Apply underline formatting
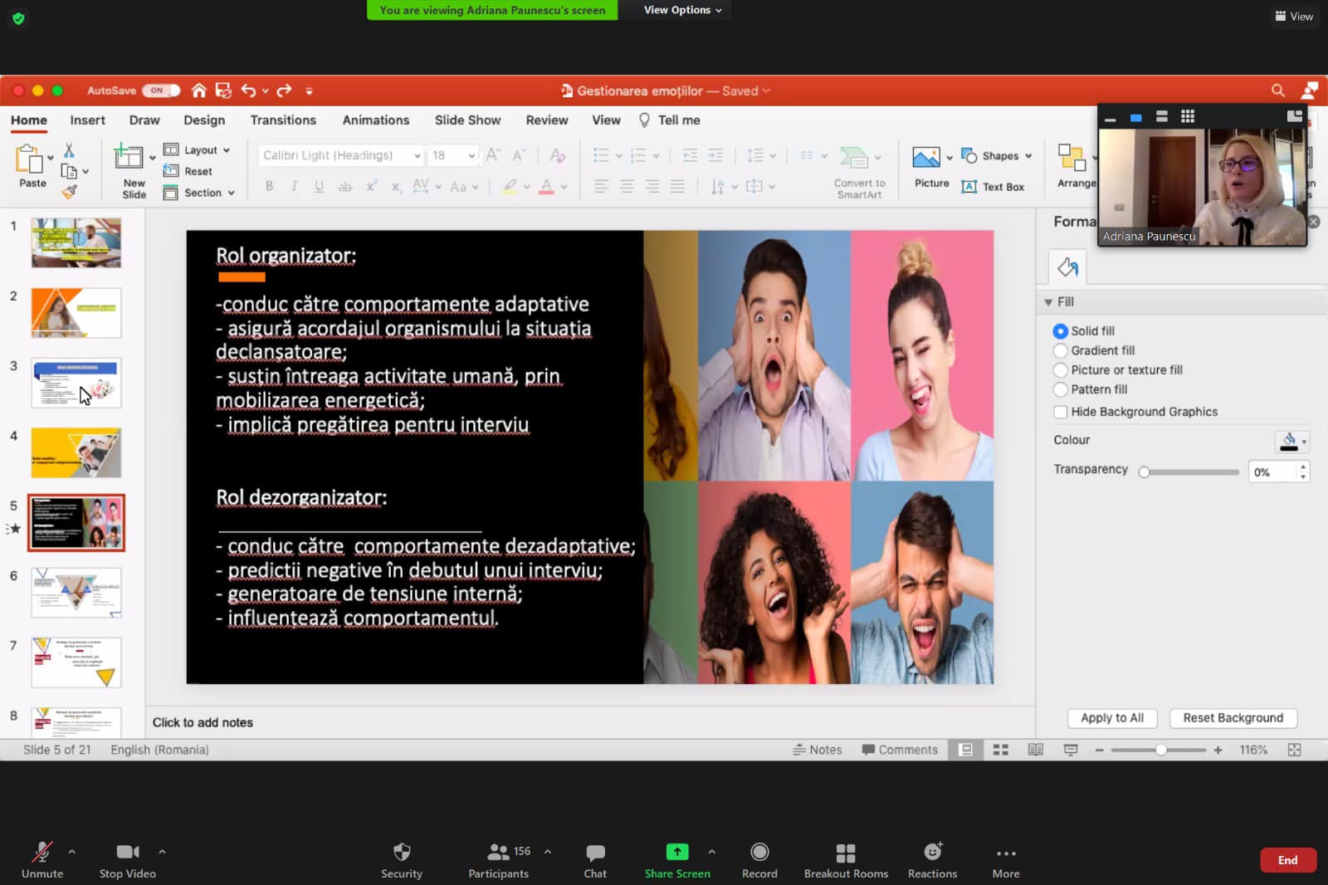Viewport: 1328px width, 885px height. tap(319, 187)
